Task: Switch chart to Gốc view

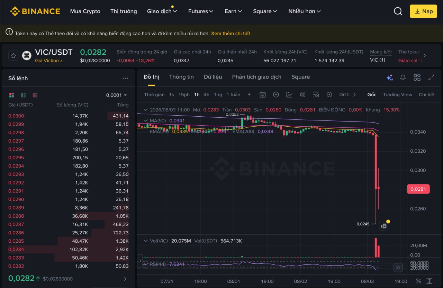Action: coord(372,94)
